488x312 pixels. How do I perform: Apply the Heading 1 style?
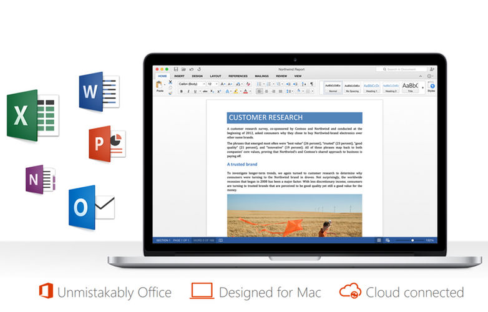pos(371,87)
